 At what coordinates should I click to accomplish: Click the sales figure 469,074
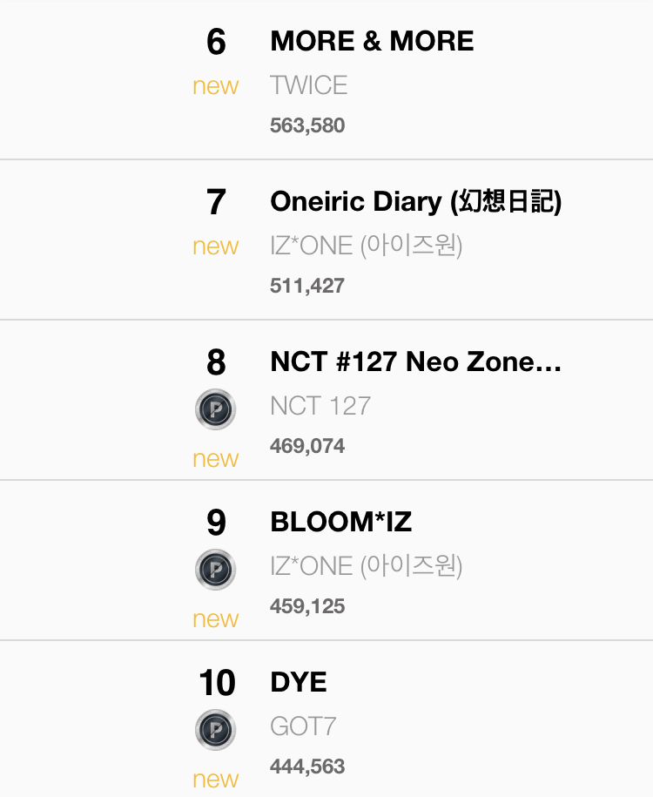pos(307,446)
